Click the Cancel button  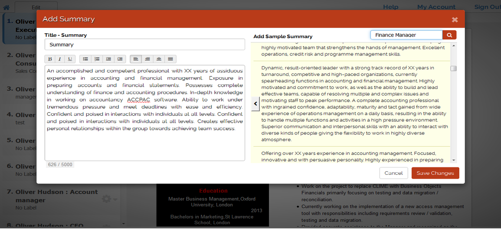[x=394, y=173]
